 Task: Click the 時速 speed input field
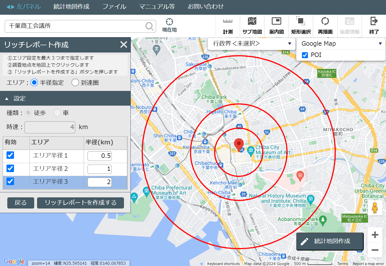coord(50,127)
